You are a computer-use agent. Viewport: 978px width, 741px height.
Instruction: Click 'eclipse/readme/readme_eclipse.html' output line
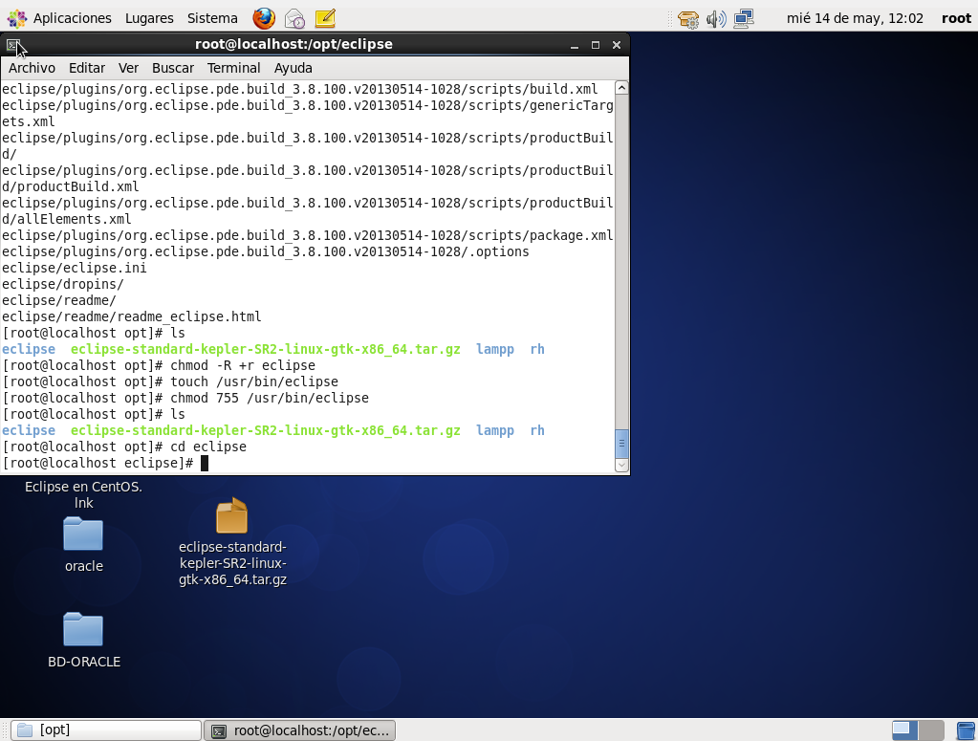coord(132,316)
